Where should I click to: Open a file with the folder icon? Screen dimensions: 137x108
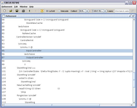pos(11,11)
